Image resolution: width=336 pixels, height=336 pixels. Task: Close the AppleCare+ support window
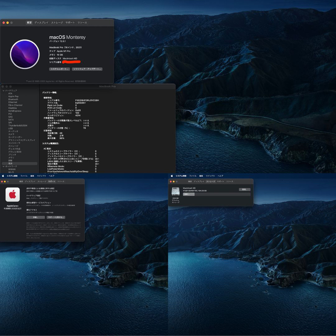(x=2, y=182)
